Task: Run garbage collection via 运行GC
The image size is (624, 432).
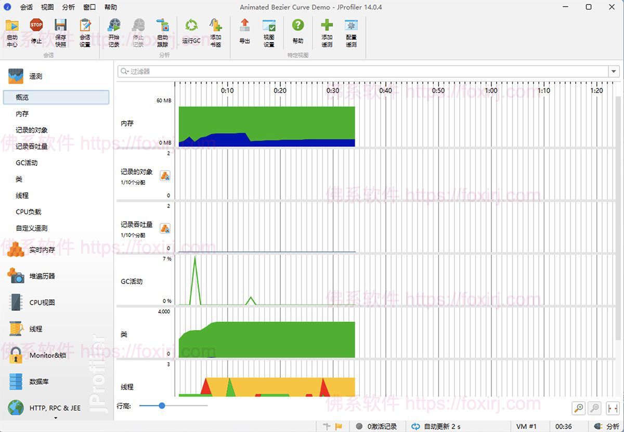Action: (x=191, y=32)
